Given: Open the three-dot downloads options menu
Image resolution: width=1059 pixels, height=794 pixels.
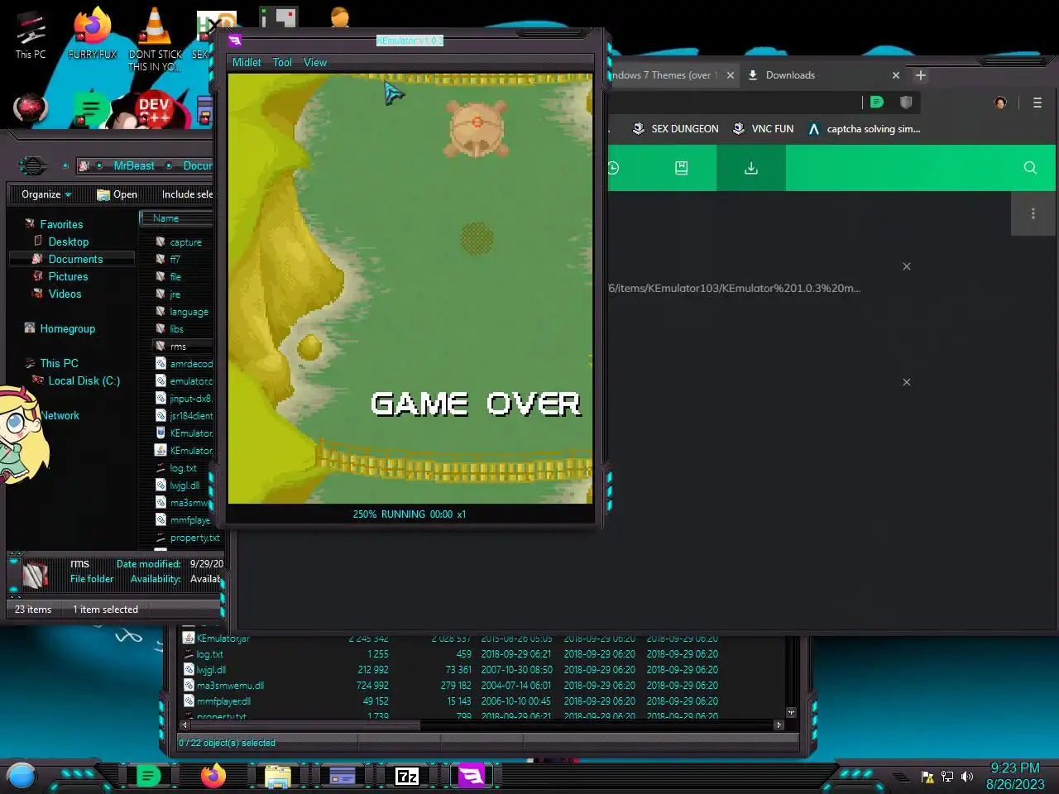Looking at the screenshot, I should point(1033,213).
